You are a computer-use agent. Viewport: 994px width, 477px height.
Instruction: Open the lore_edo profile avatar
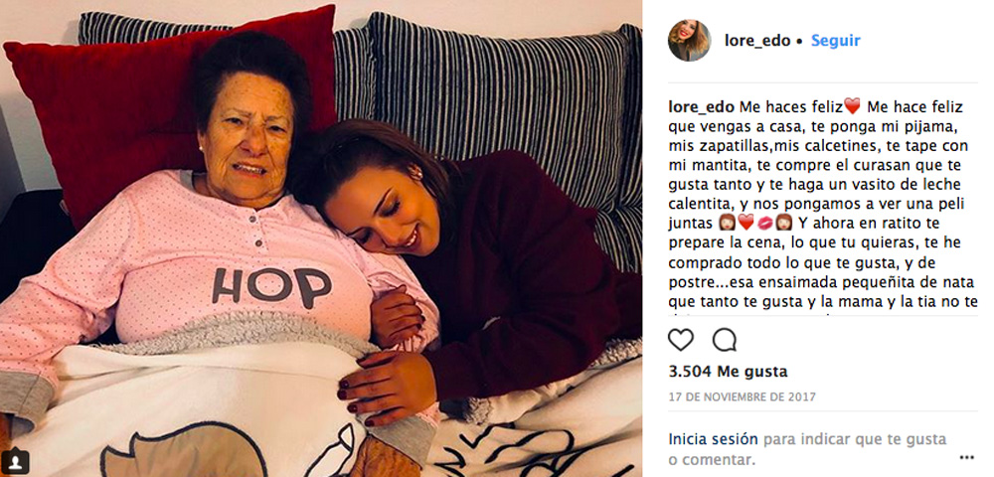pyautogui.click(x=689, y=41)
